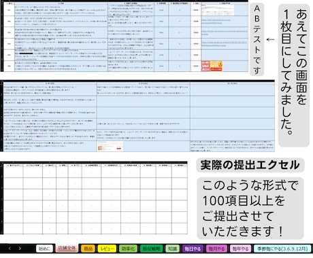Switch to the purple 毎日やる tab
The height and width of the screenshot is (258, 313).
[193, 248]
